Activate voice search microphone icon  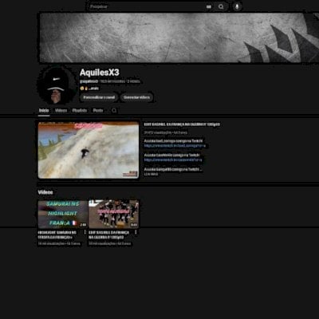[237, 6]
